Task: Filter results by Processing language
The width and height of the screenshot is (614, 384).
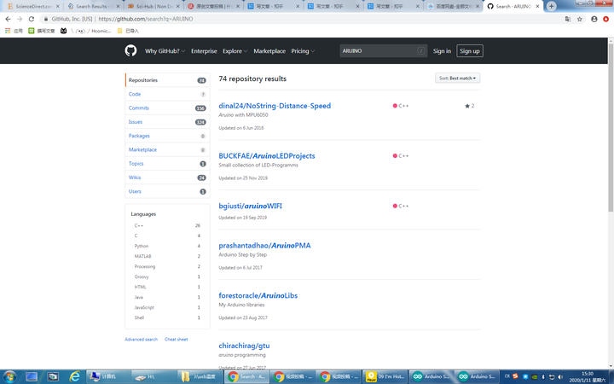Action: (x=167, y=266)
